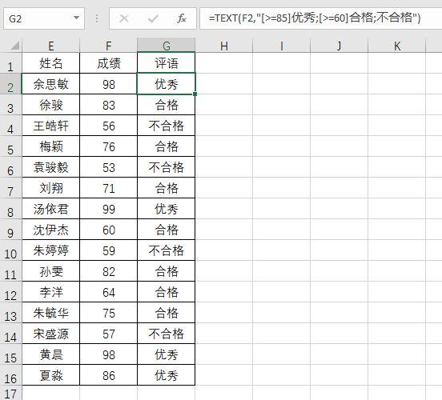Select the cell with name 刘翔

coord(51,188)
